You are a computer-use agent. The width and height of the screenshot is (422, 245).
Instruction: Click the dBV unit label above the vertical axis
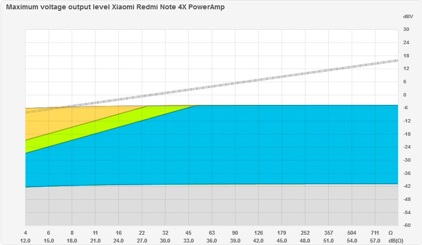408,17
